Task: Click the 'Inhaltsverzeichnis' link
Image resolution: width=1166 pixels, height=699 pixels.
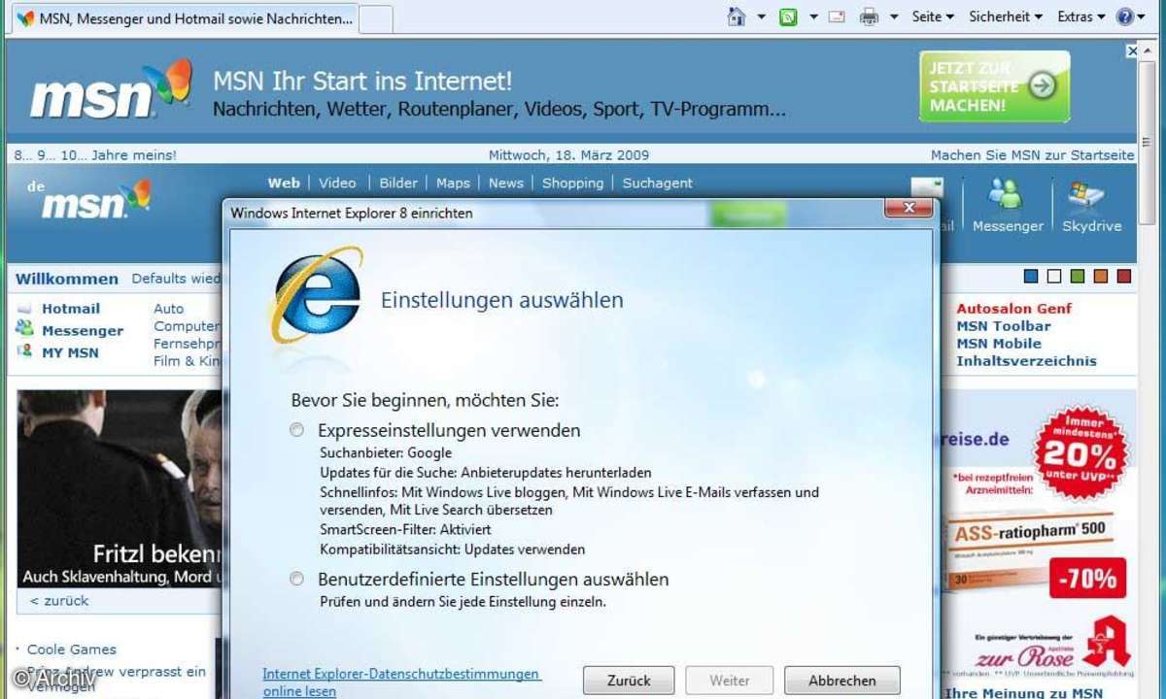Action: [x=1027, y=361]
